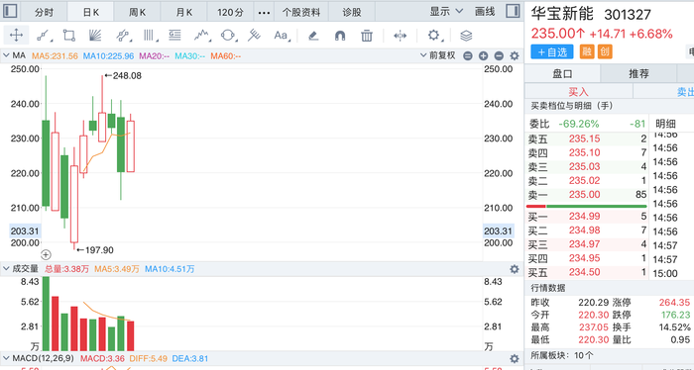Toggle the left sidebar panel icon
This screenshot has width=694, height=370.
tap(10, 11)
